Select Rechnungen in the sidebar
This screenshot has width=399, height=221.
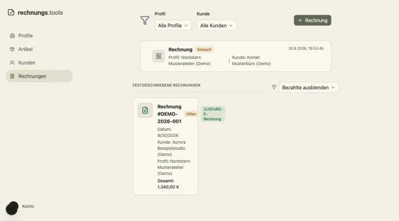click(39, 76)
